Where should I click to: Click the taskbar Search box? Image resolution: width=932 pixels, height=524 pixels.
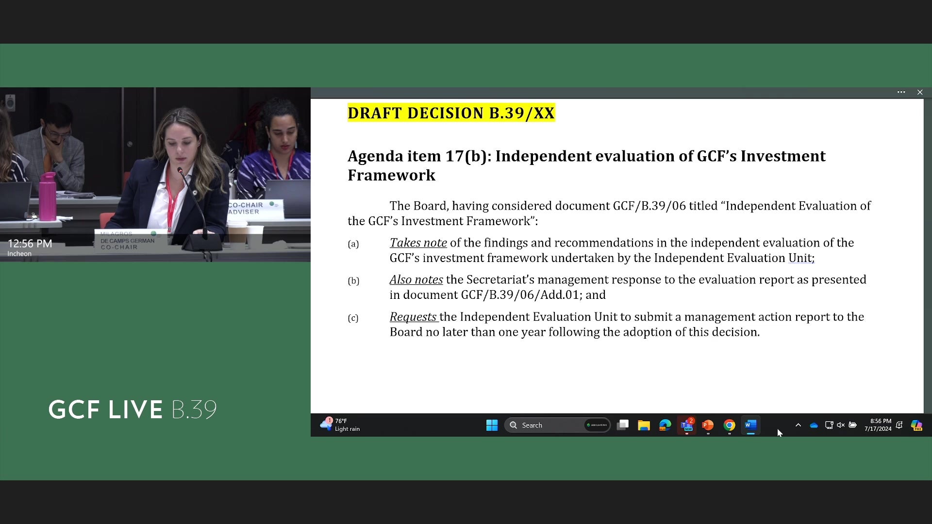point(557,425)
